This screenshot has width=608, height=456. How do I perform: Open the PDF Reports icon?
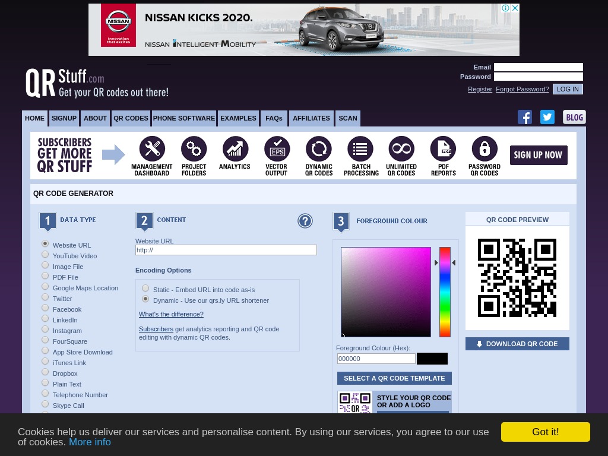443,149
